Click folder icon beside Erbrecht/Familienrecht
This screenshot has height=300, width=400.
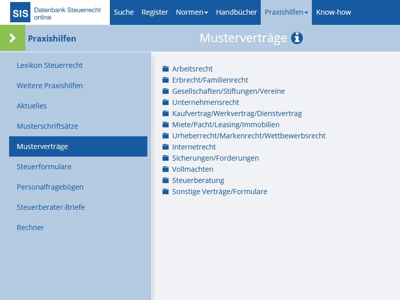166,80
